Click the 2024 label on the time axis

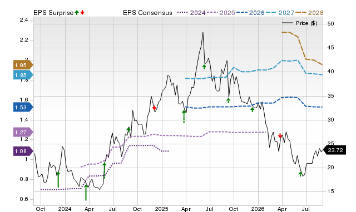coord(65,209)
